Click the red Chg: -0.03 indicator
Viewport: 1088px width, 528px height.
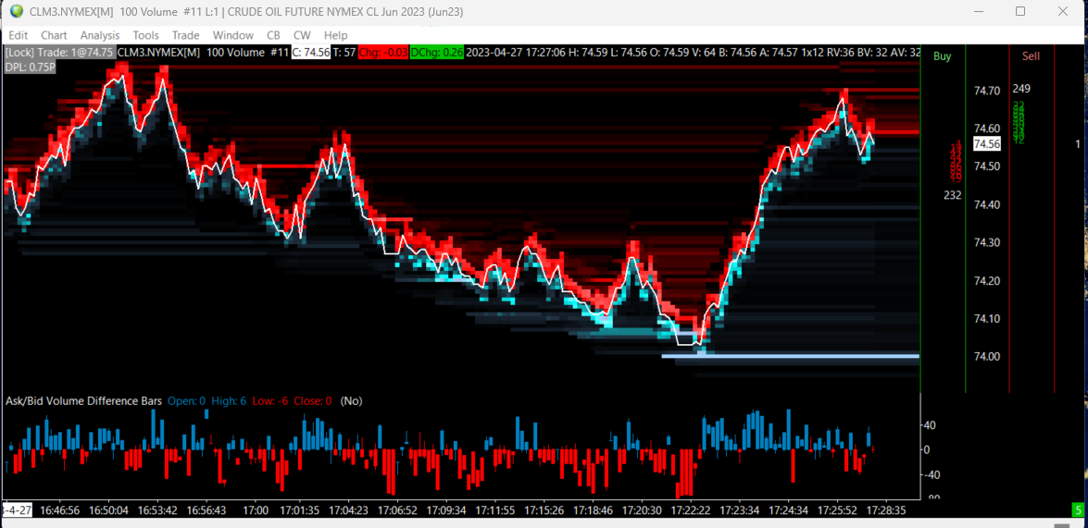tap(383, 52)
